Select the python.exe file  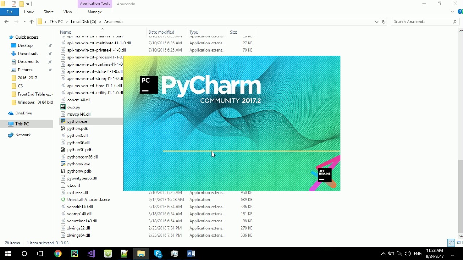tap(77, 121)
